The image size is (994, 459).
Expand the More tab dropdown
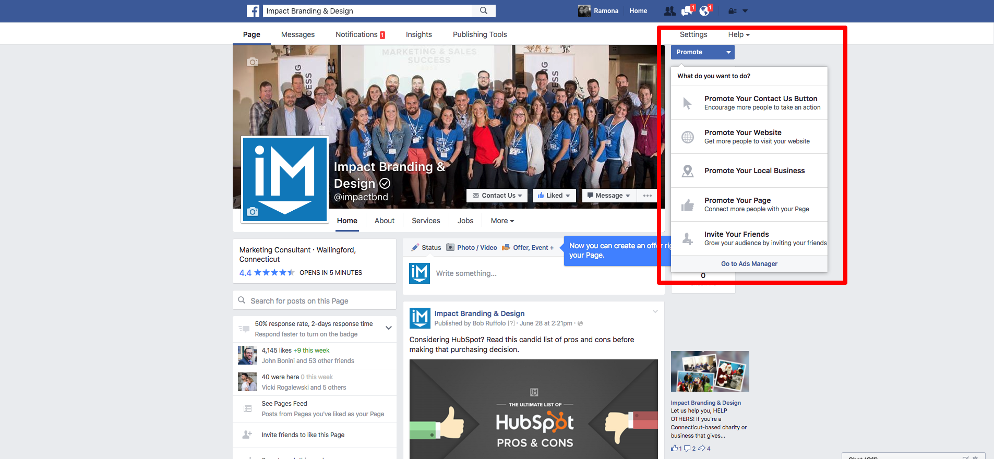coord(502,221)
